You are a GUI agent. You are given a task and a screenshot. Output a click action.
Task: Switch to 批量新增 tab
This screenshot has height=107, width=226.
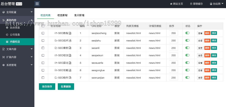(x=79, y=15)
